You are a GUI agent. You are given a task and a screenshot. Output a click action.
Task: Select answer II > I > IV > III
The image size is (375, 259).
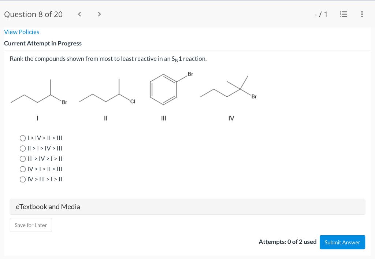pyautogui.click(x=22, y=148)
